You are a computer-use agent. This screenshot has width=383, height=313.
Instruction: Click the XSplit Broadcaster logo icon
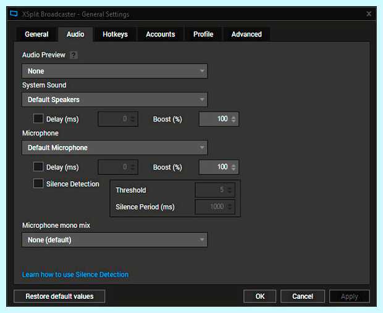tap(14, 14)
